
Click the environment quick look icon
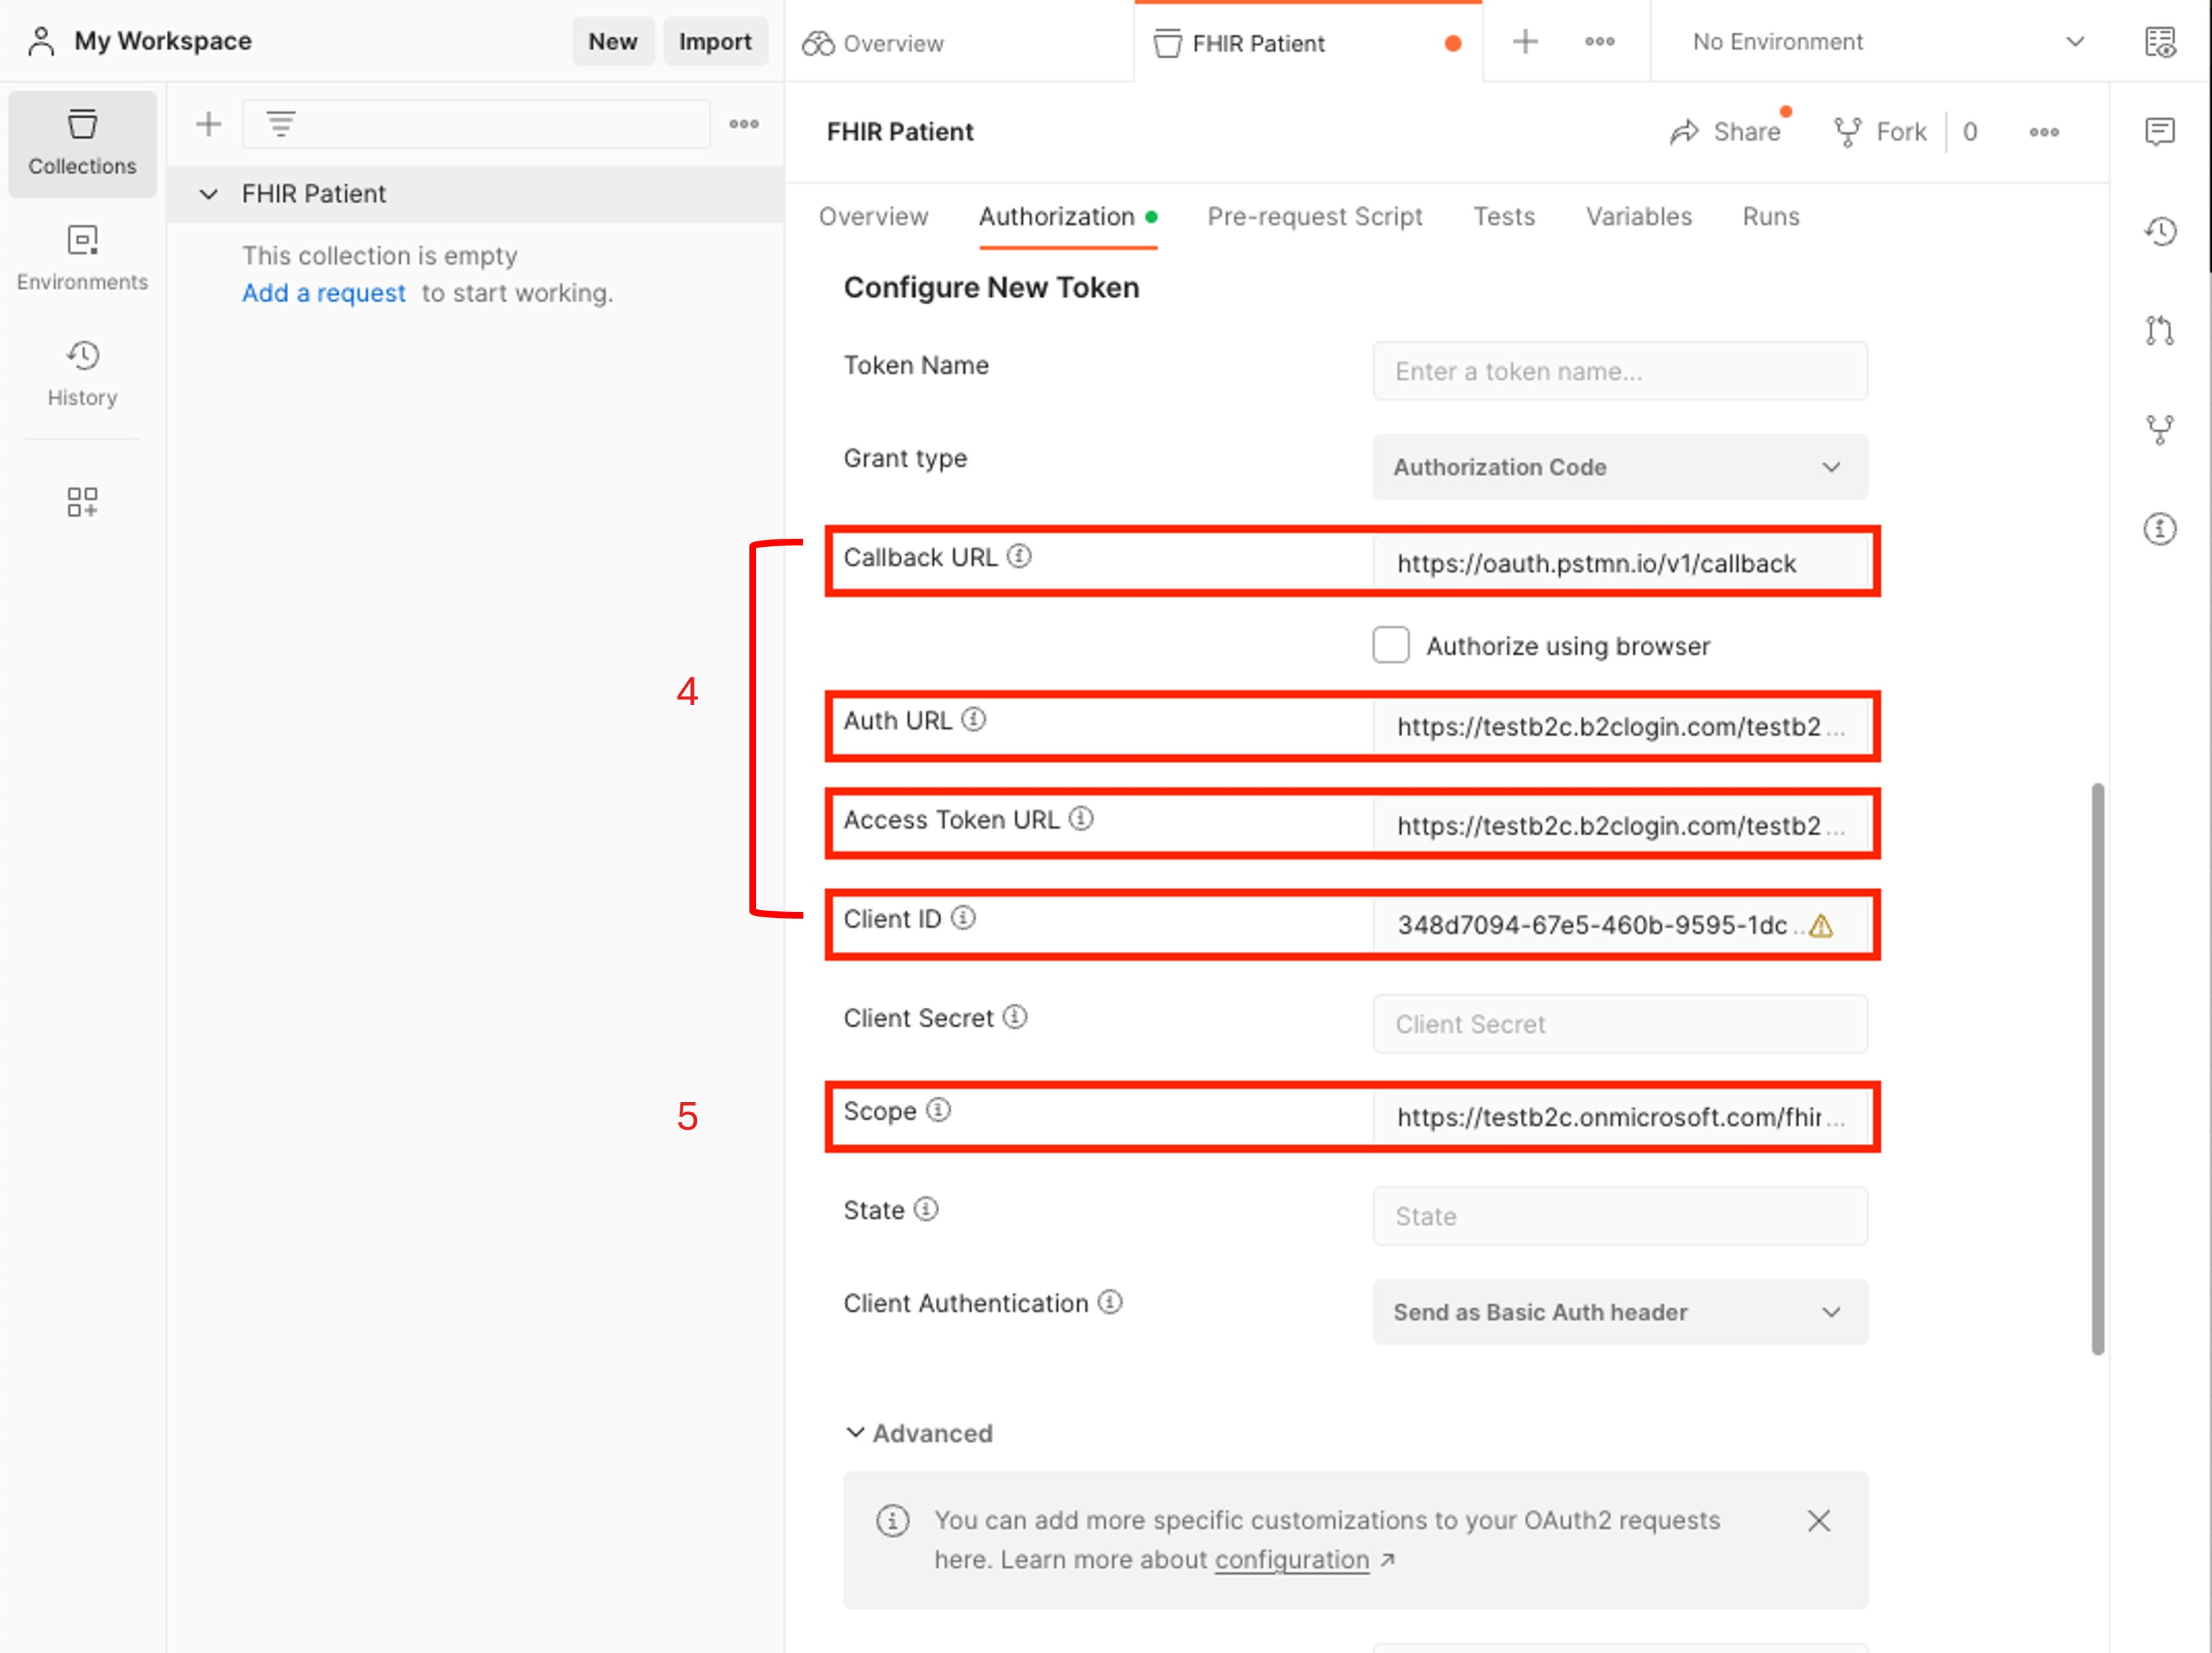point(2160,42)
